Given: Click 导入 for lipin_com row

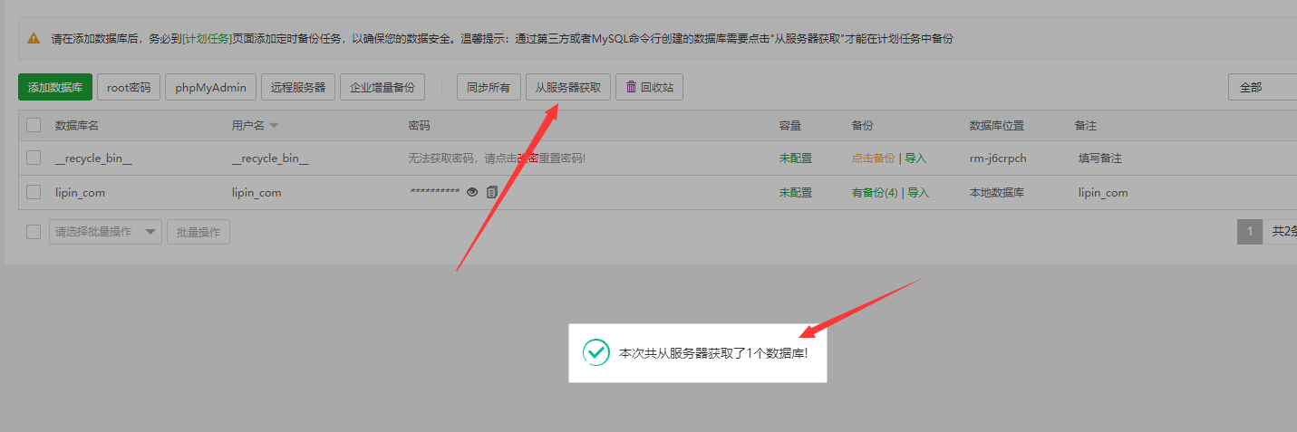Looking at the screenshot, I should point(919,193).
